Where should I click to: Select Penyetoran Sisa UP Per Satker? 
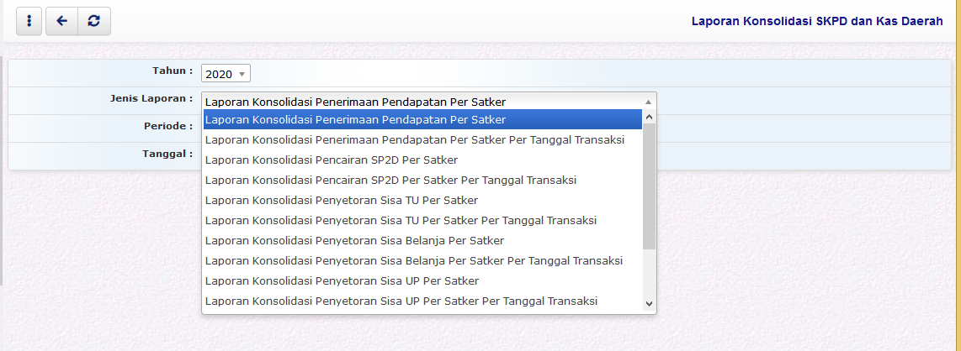point(342,280)
